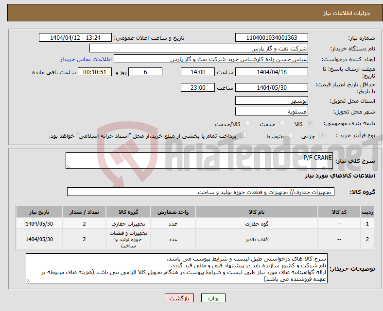Click group cell تجهیزات و قطعات حوزه تولید

[x=128, y=239]
